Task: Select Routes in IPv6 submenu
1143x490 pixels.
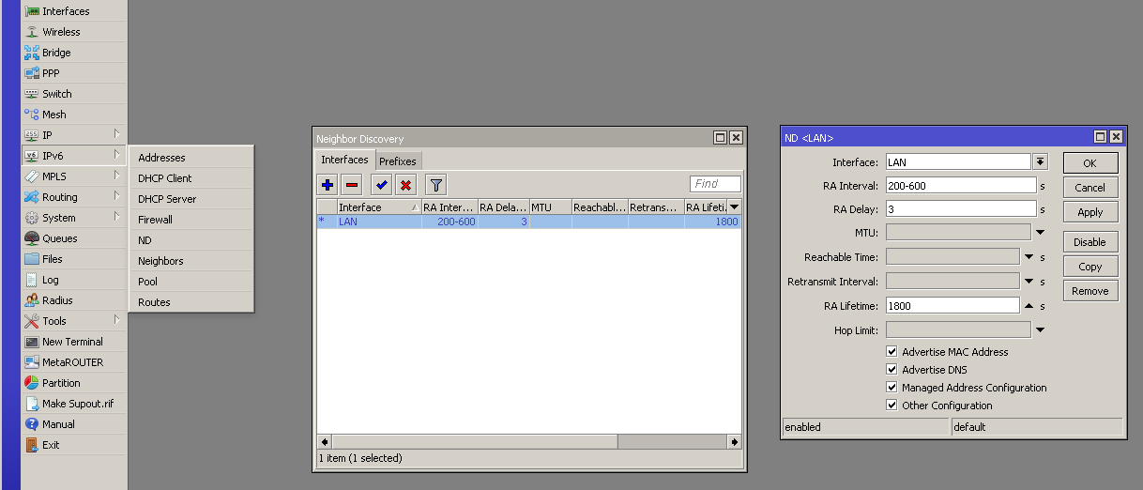Action: pos(191,302)
